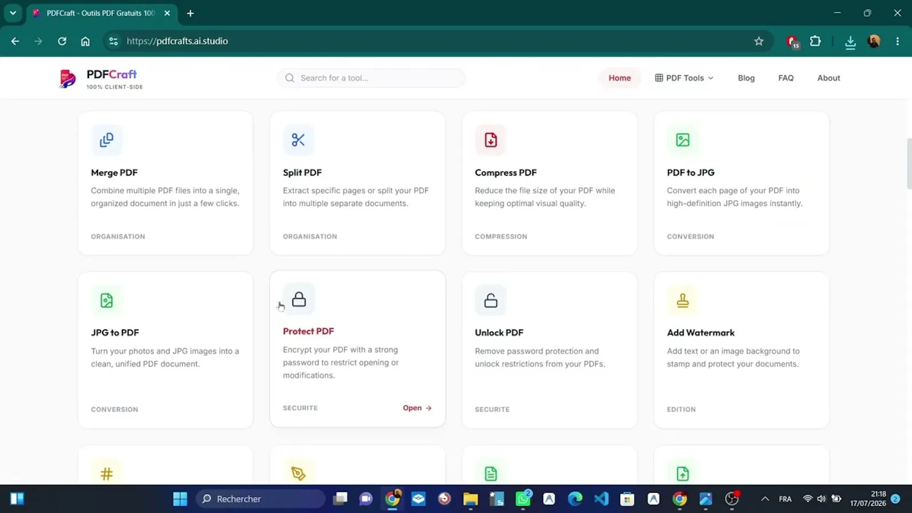This screenshot has width=912, height=513.
Task: Open the Compress PDF title
Action: [x=506, y=173]
